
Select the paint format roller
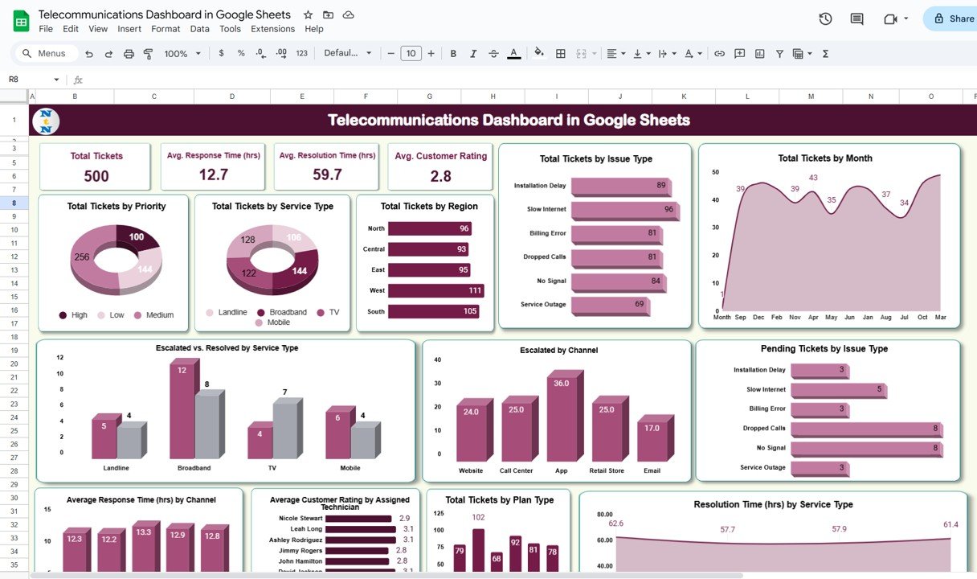tap(148, 54)
